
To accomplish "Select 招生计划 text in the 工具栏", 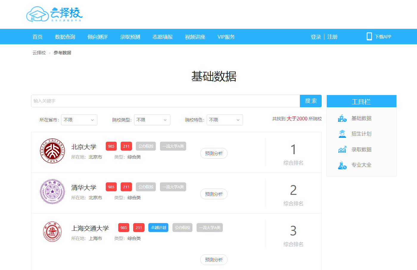I will [x=361, y=134].
